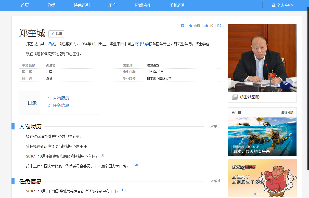Open the 郑奎城图册 album icon
Image resolution: width=309 pixels, height=198 pixels.
coord(235,97)
